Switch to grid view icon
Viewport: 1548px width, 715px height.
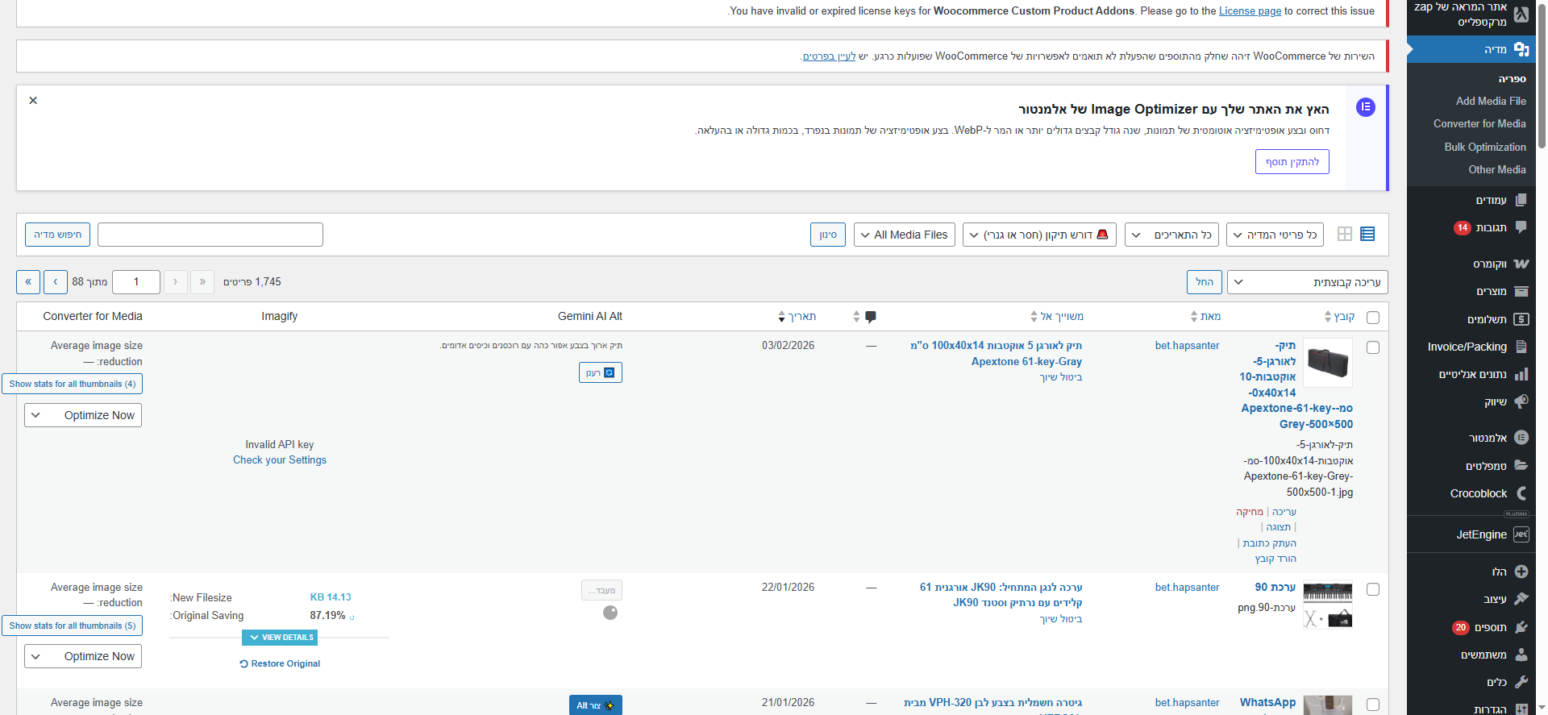pos(1344,235)
